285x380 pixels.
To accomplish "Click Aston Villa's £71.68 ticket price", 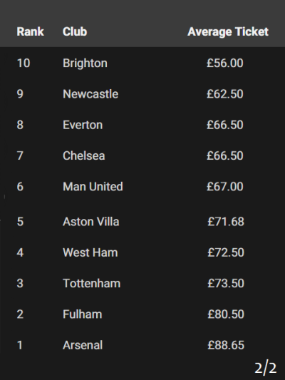I will pos(226,222).
